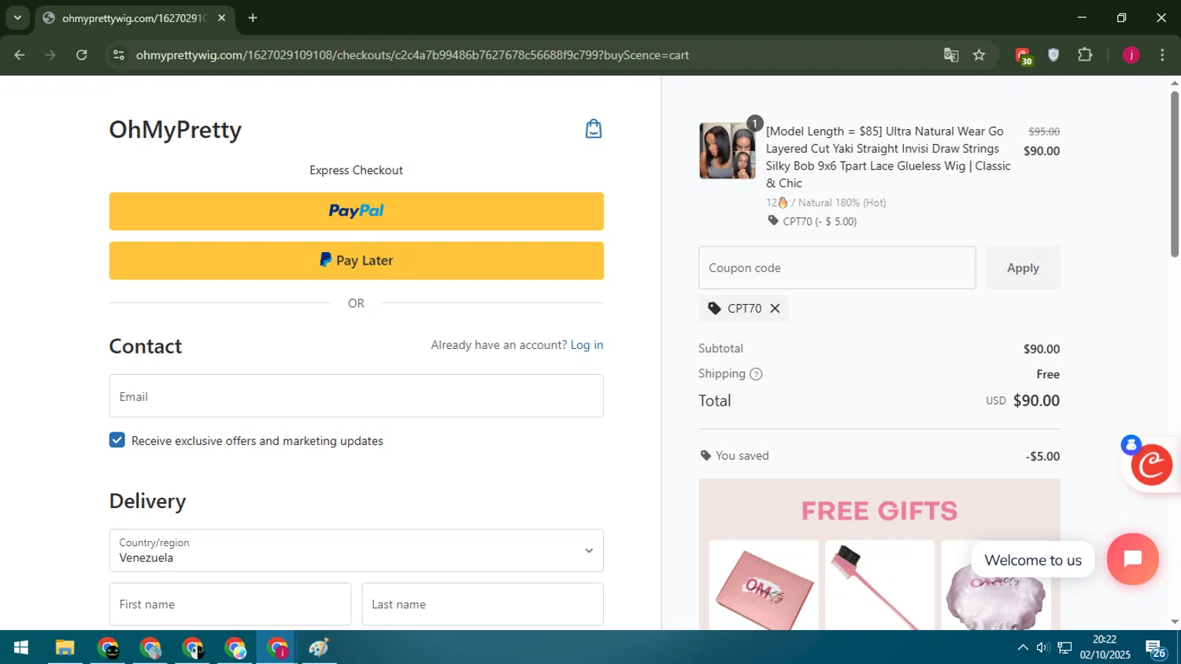This screenshot has width=1181, height=664.
Task: Click the FREE GIFTS banner heading
Action: tap(879, 511)
